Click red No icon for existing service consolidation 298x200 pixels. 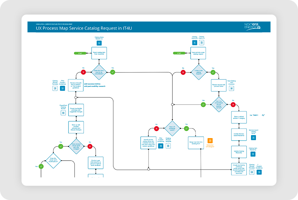[233, 105]
